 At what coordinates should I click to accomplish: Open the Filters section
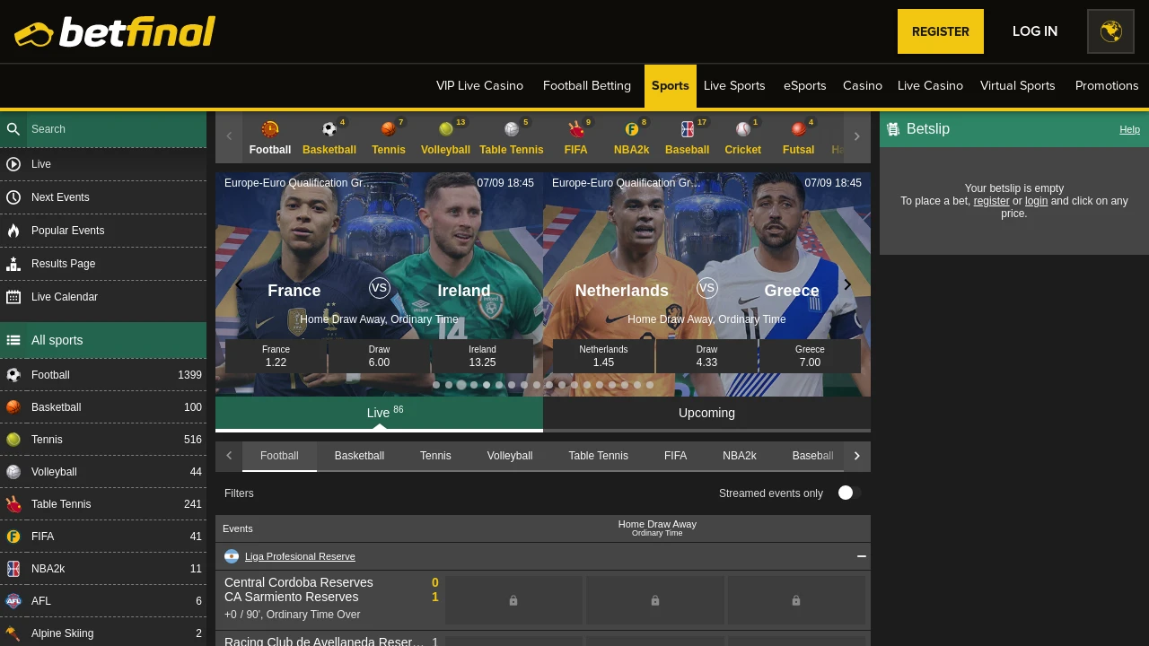[239, 493]
